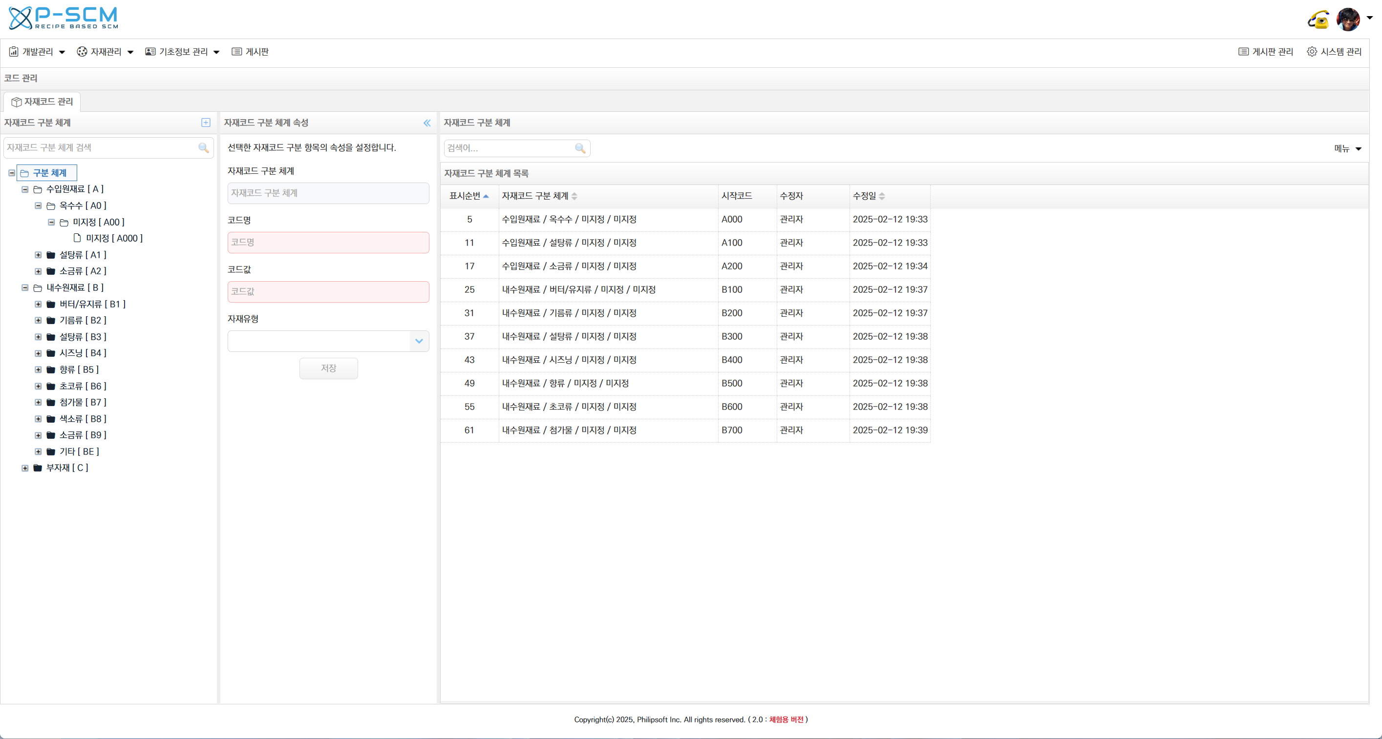The width and height of the screenshot is (1382, 739).
Task: Click the 시즈닝 [ B4 ] folder icon
Action: click(51, 353)
